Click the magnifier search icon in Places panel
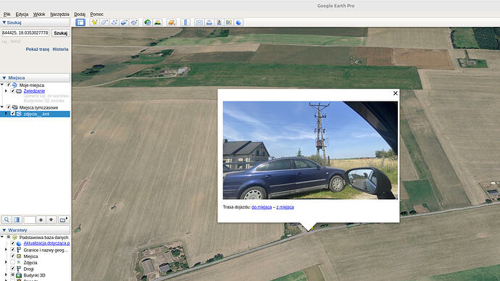This screenshot has width=500, height=281. pos(7,220)
